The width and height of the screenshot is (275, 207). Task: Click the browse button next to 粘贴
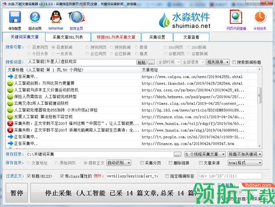point(151,62)
